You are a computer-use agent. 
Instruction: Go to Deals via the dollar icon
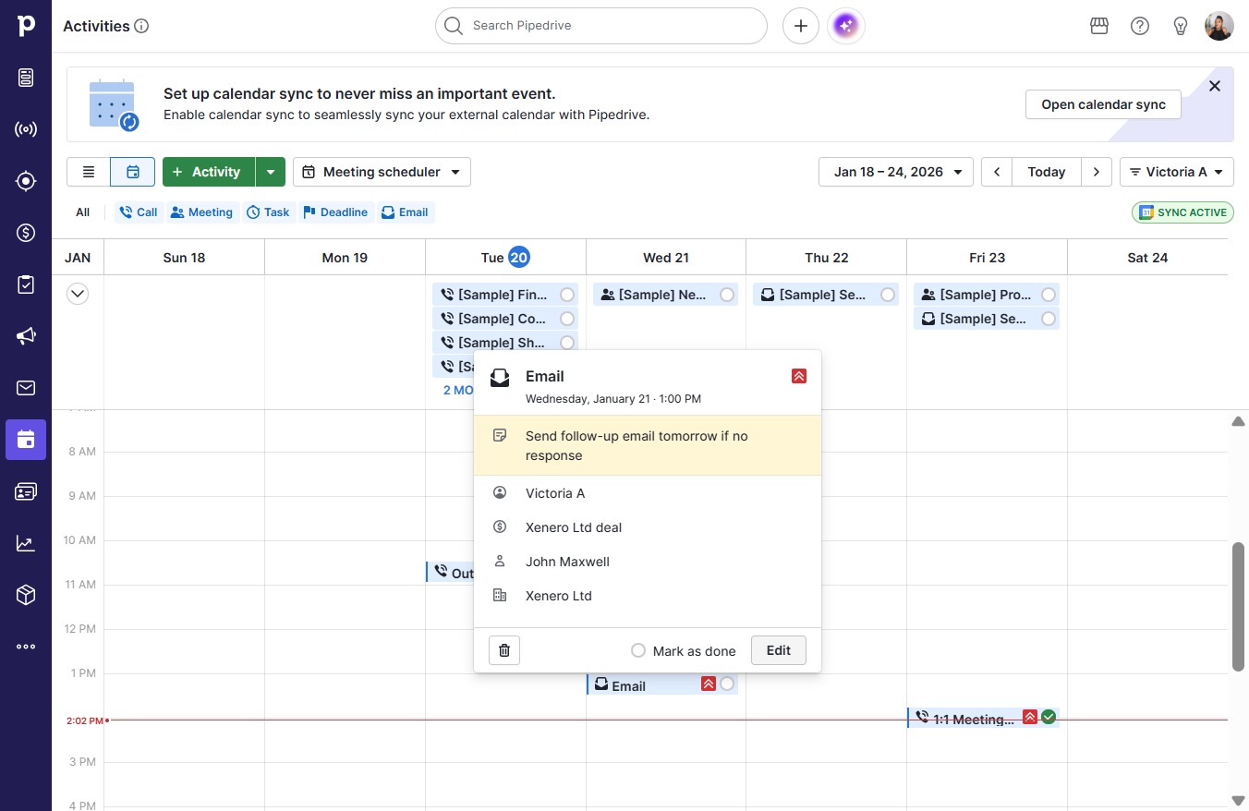[x=26, y=233]
